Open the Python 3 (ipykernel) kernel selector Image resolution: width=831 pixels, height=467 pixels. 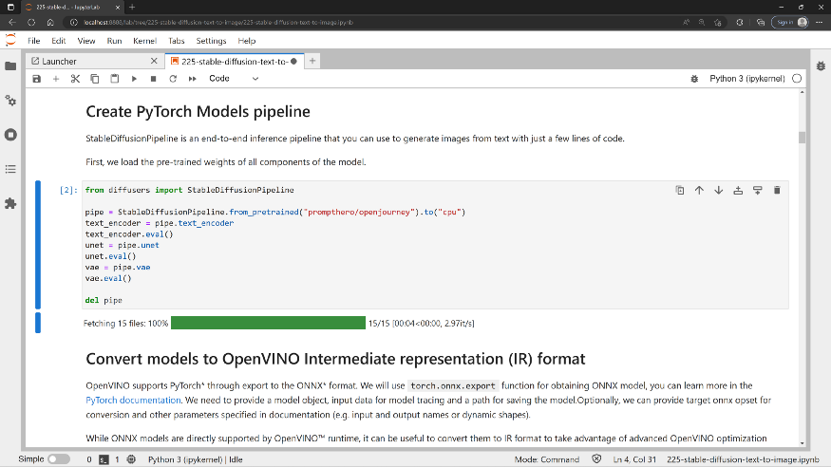(x=748, y=79)
